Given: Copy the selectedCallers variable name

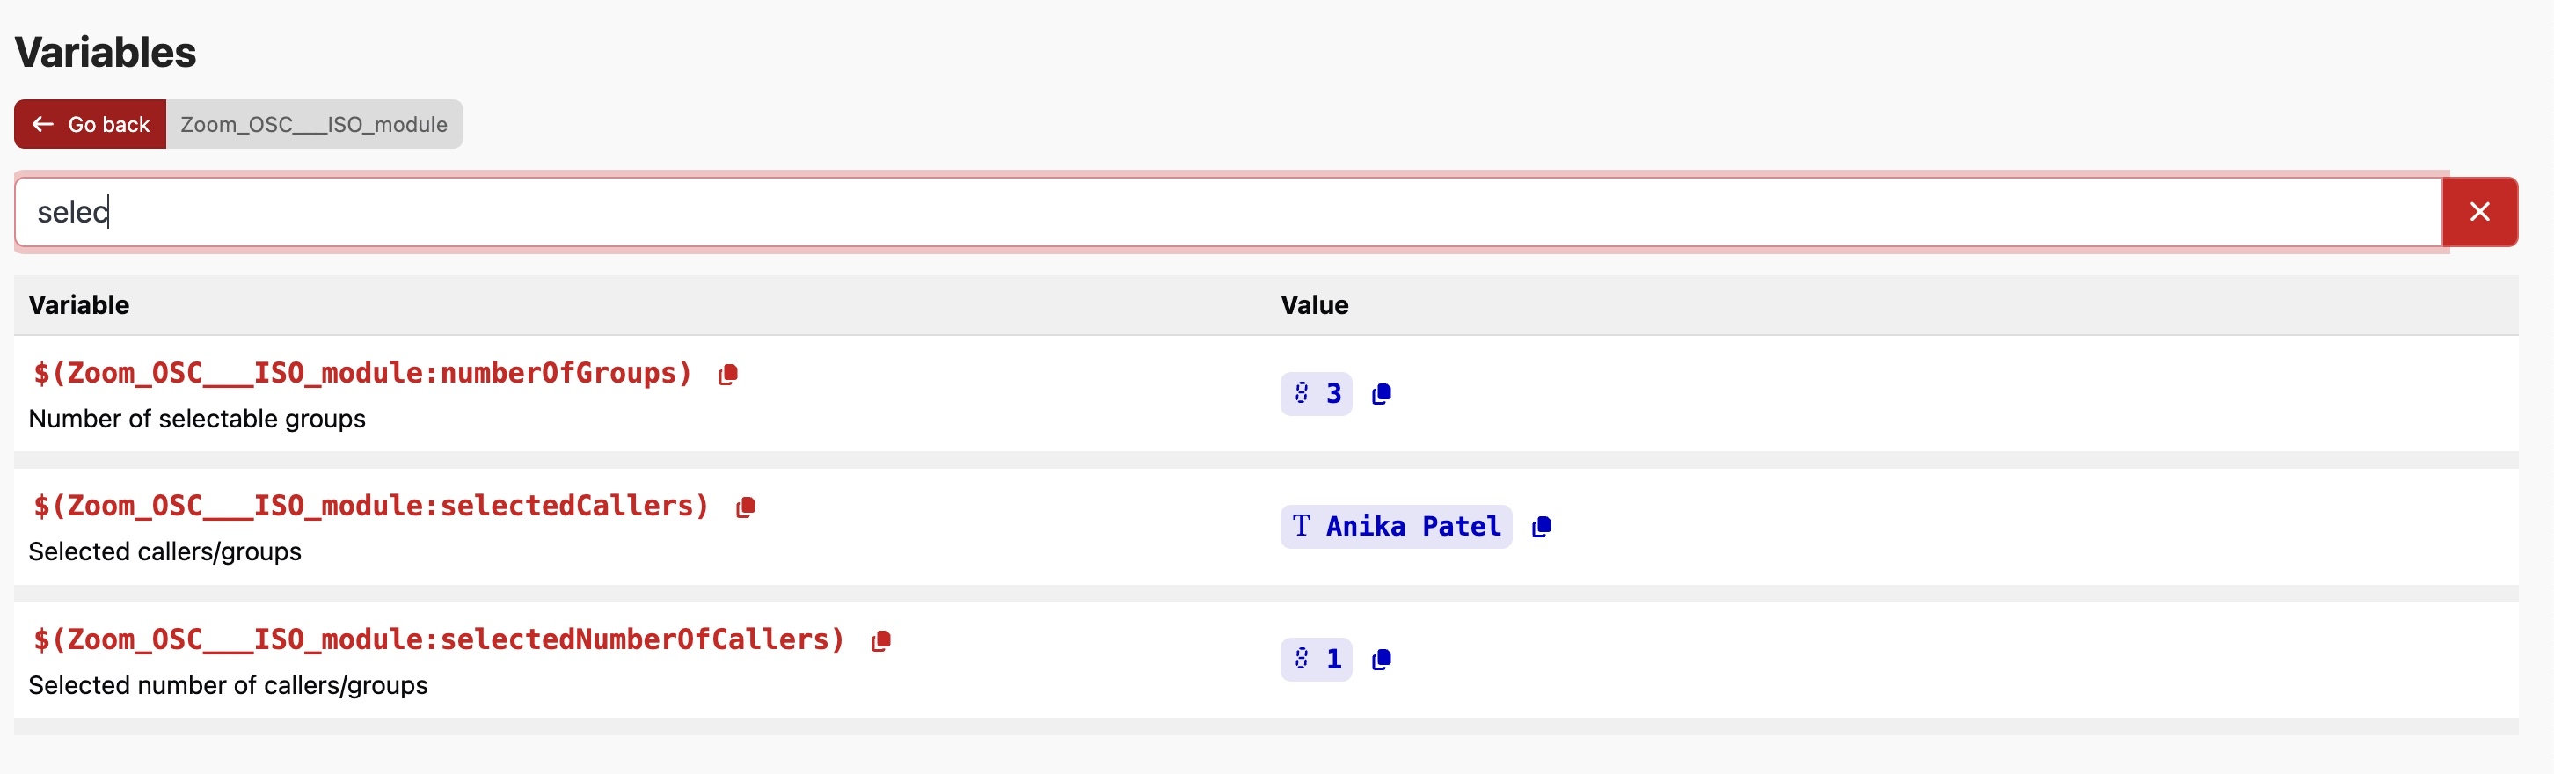Looking at the screenshot, I should tap(746, 507).
